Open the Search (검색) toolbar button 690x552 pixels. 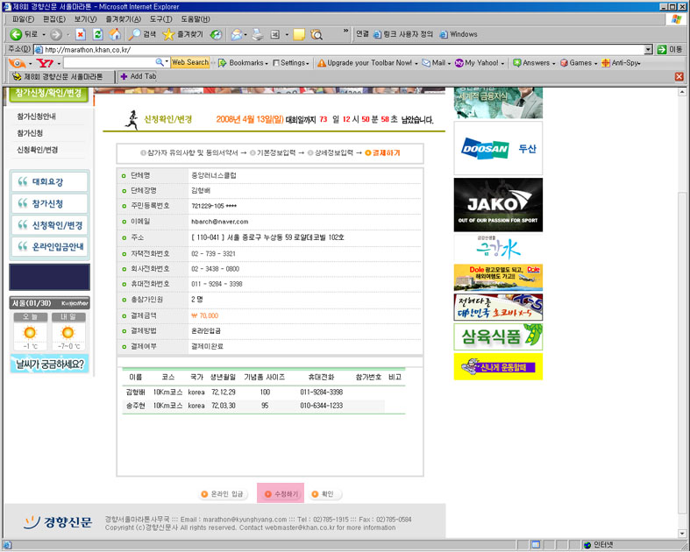click(143, 34)
